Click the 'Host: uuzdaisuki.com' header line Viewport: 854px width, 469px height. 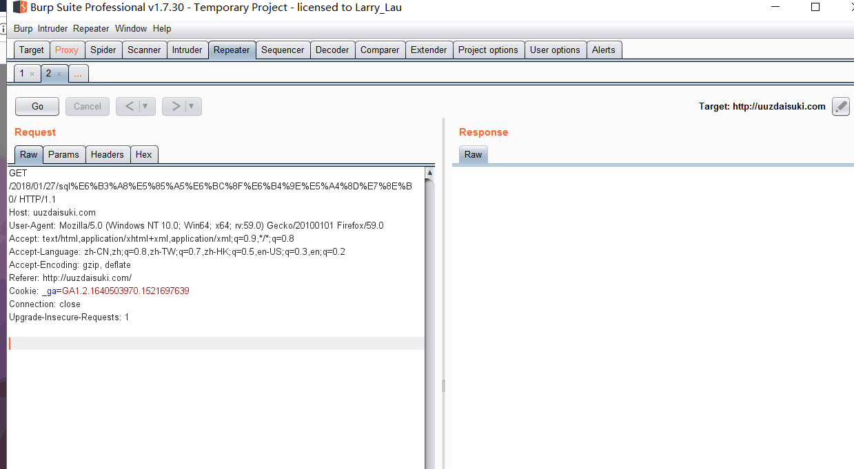point(52,212)
